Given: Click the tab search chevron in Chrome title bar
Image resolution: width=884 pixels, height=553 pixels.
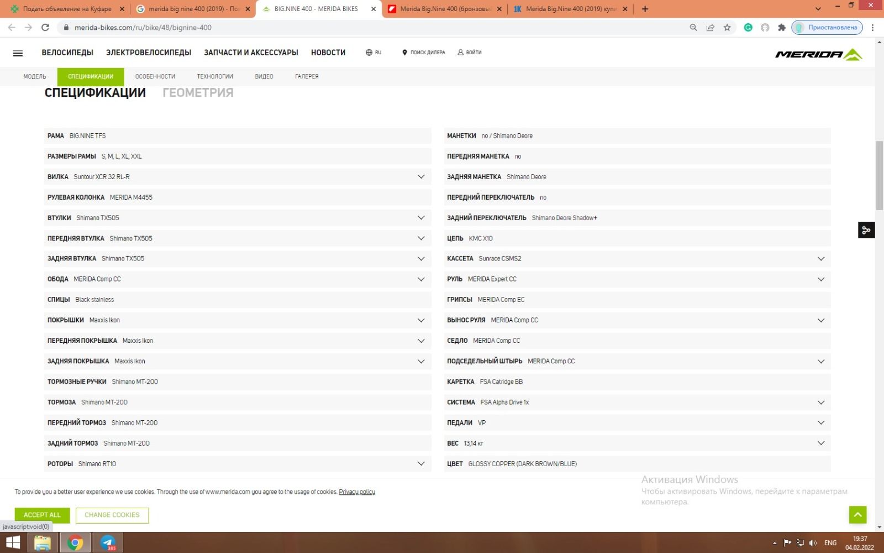Looking at the screenshot, I should [818, 9].
